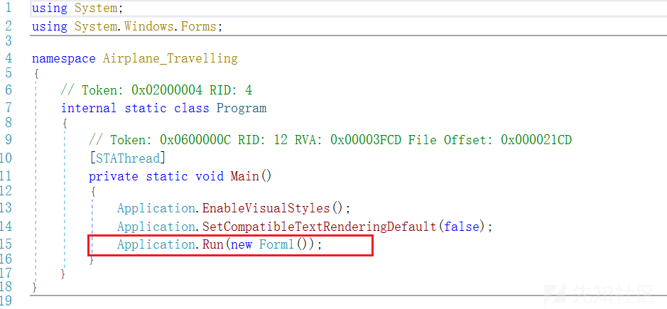Go to the 'EnableVisualStyles' method call
The height and width of the screenshot is (309, 667).
coord(266,208)
